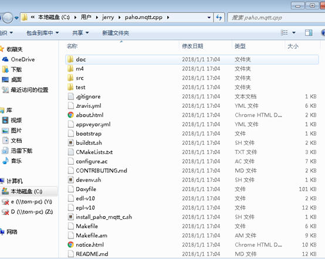
Task: Select the src folder icon
Action: (x=70, y=78)
